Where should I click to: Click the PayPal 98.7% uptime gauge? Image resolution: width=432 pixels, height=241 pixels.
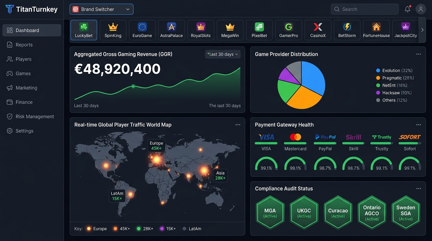tap(325, 164)
